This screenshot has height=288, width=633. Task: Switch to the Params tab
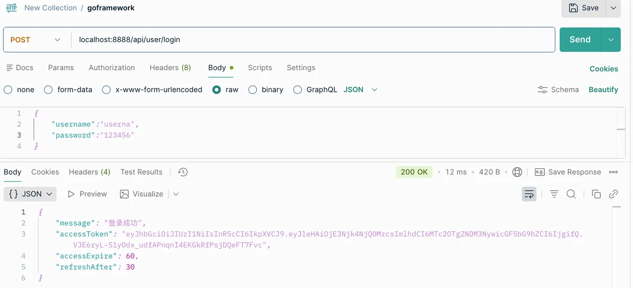(x=61, y=68)
